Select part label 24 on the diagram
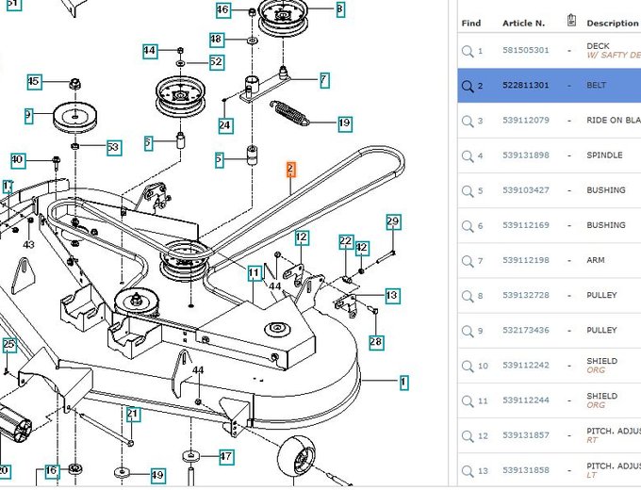641x490 pixels. click(x=225, y=125)
